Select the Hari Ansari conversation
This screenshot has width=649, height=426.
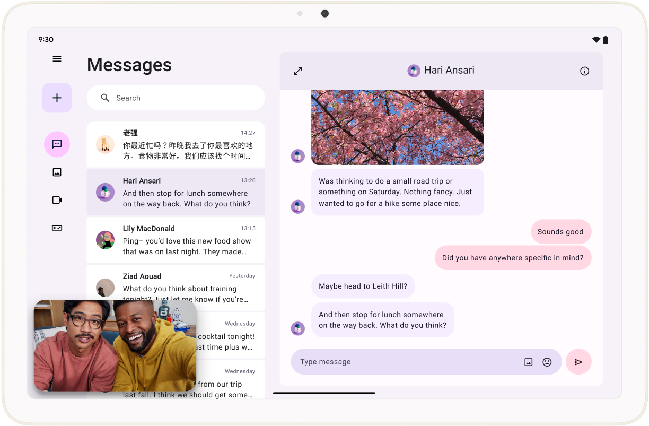[176, 192]
